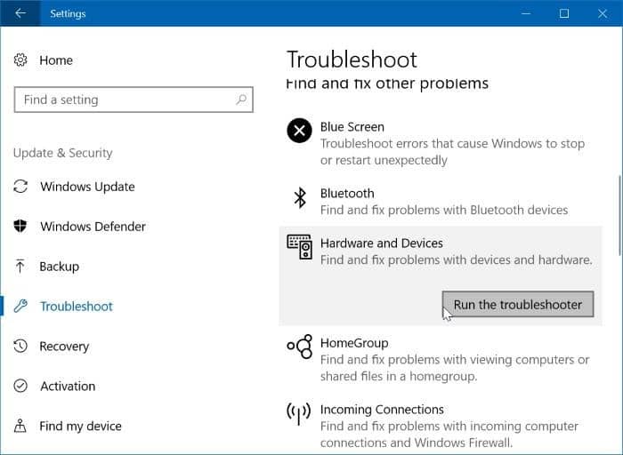Select the Windows Update sync icon
This screenshot has width=623, height=455.
point(20,187)
